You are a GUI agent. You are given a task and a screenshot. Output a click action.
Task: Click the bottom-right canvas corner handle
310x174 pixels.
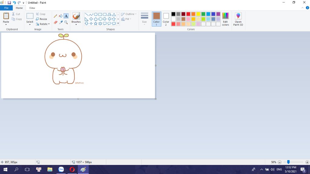(x=156, y=99)
